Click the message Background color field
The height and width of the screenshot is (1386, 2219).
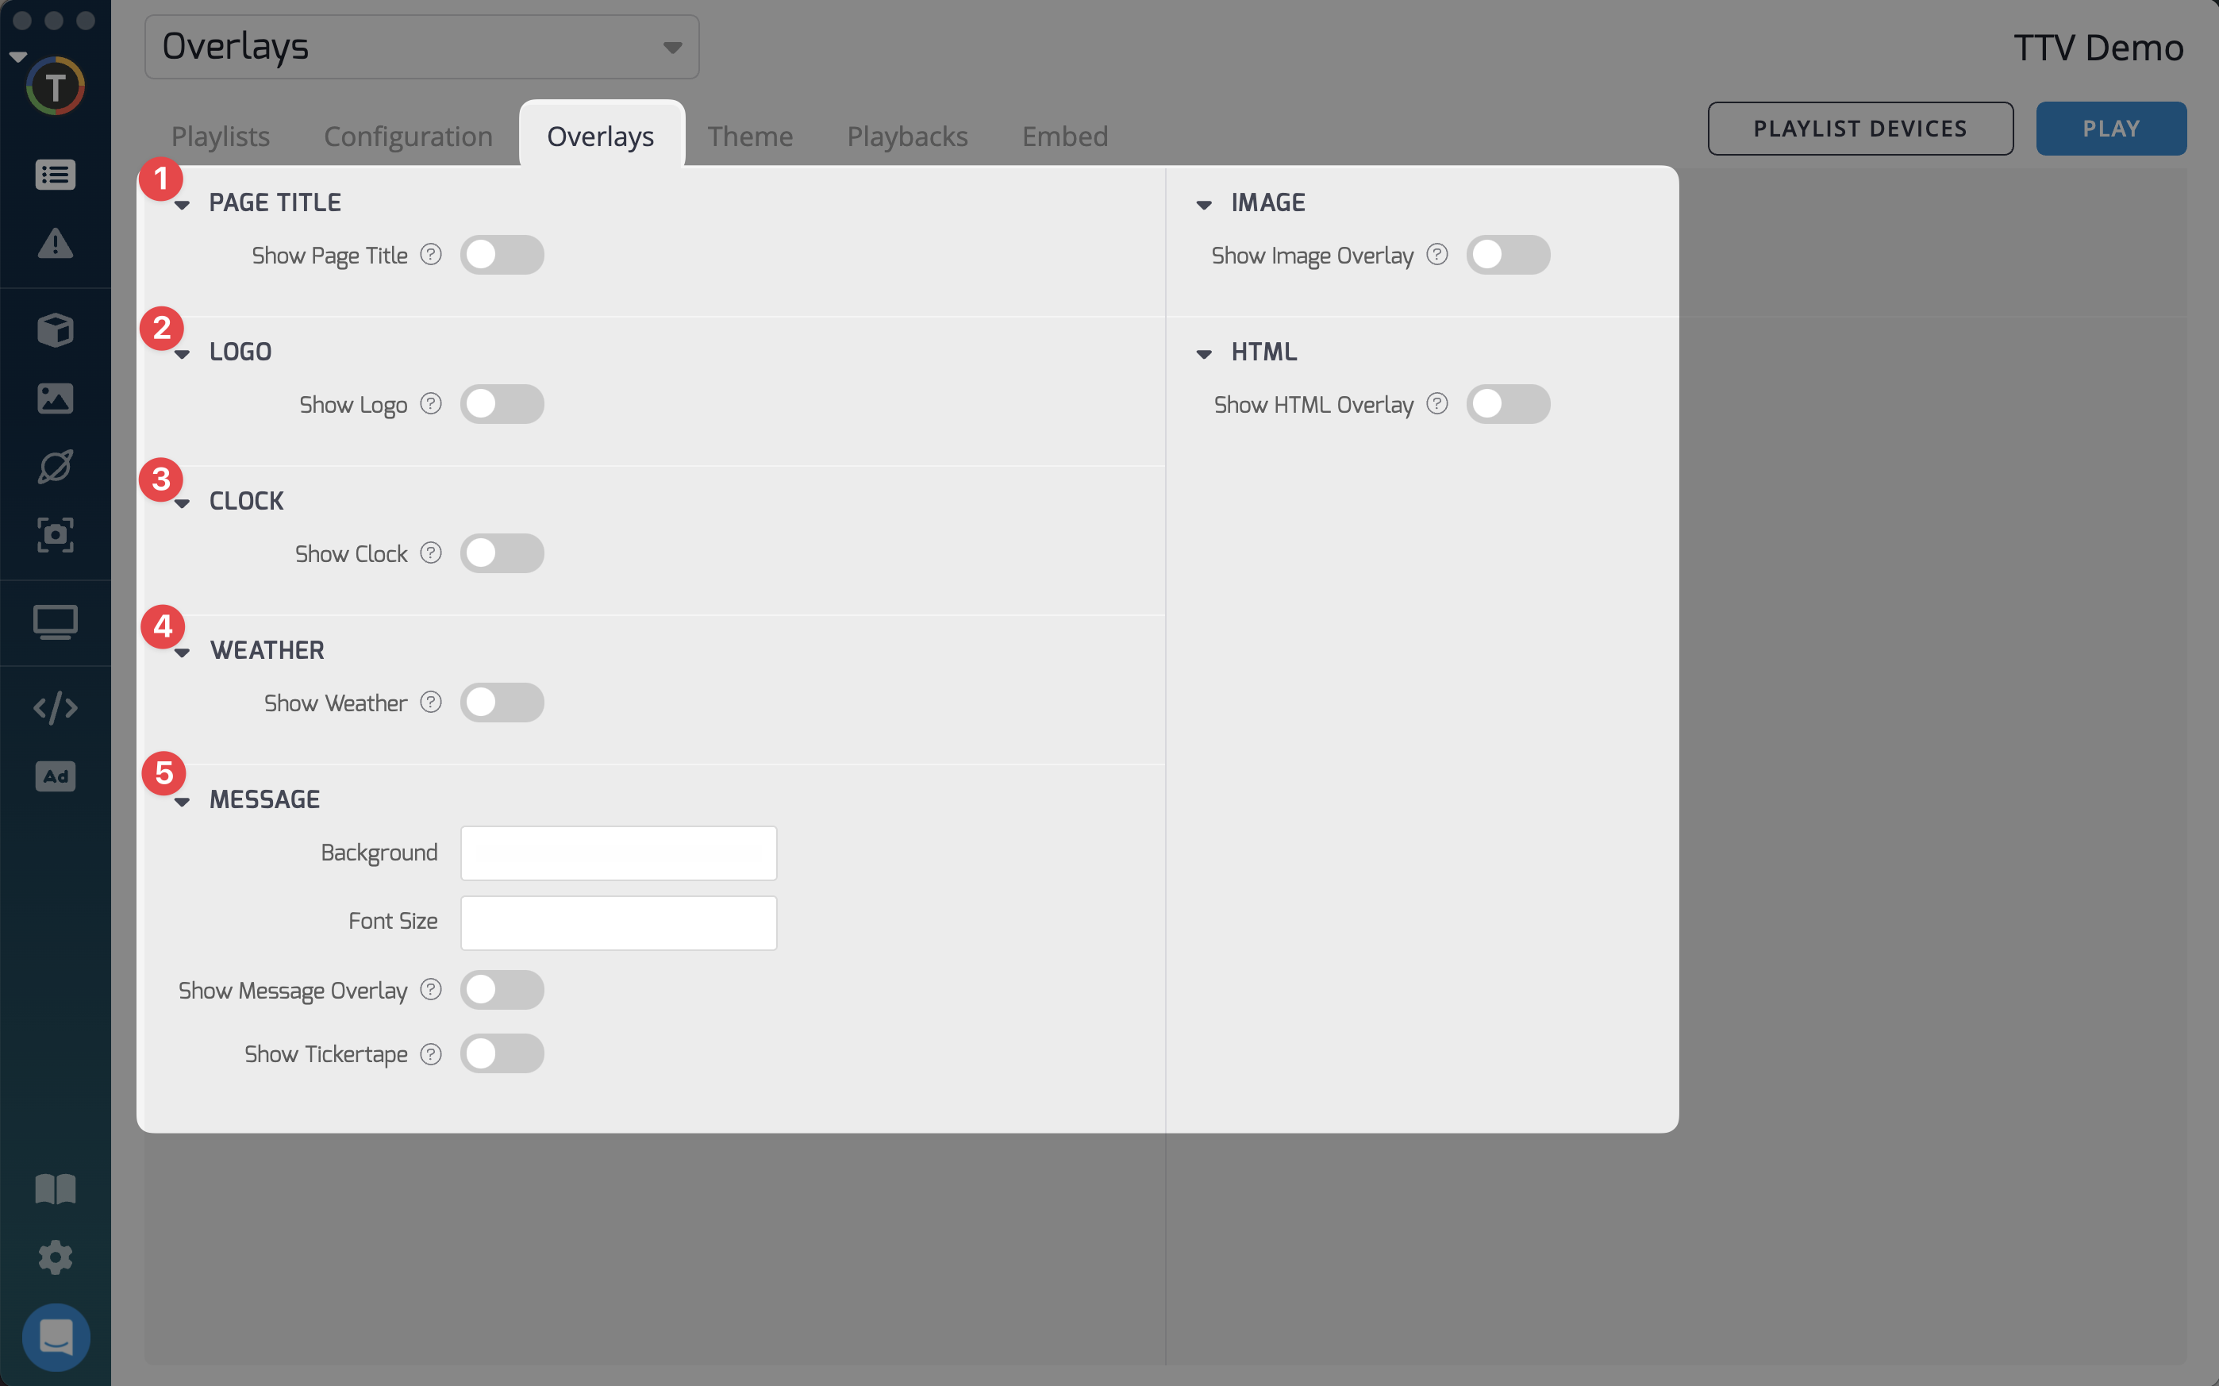tap(618, 853)
